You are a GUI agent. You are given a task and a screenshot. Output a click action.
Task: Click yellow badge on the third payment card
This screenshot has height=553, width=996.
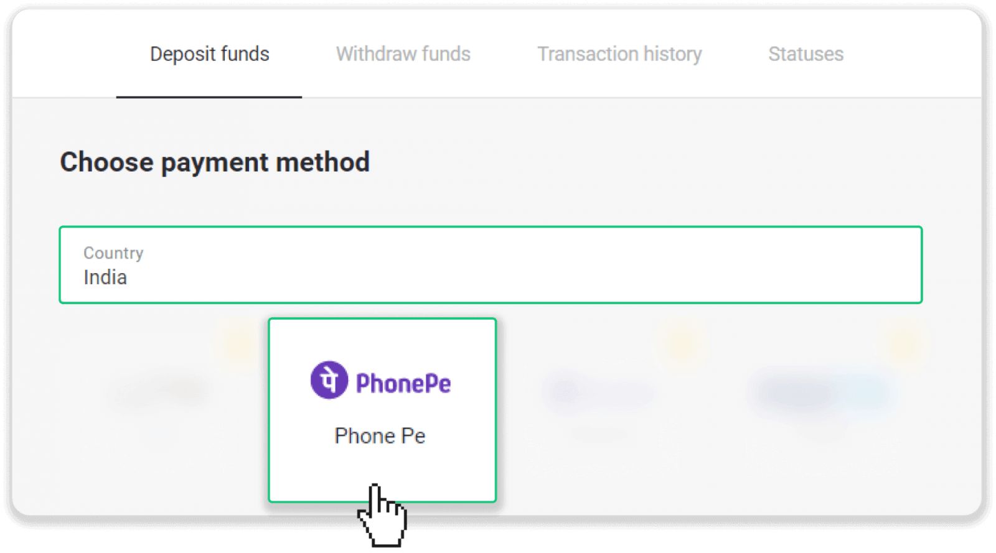pyautogui.click(x=682, y=343)
